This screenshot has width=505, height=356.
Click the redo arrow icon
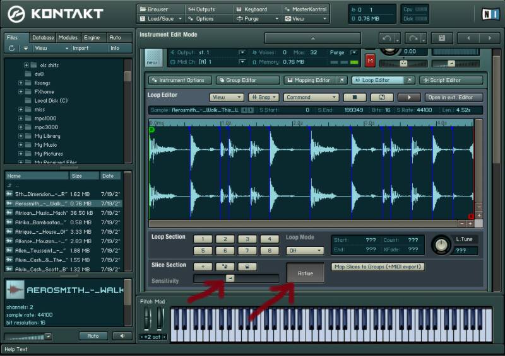pos(413,38)
